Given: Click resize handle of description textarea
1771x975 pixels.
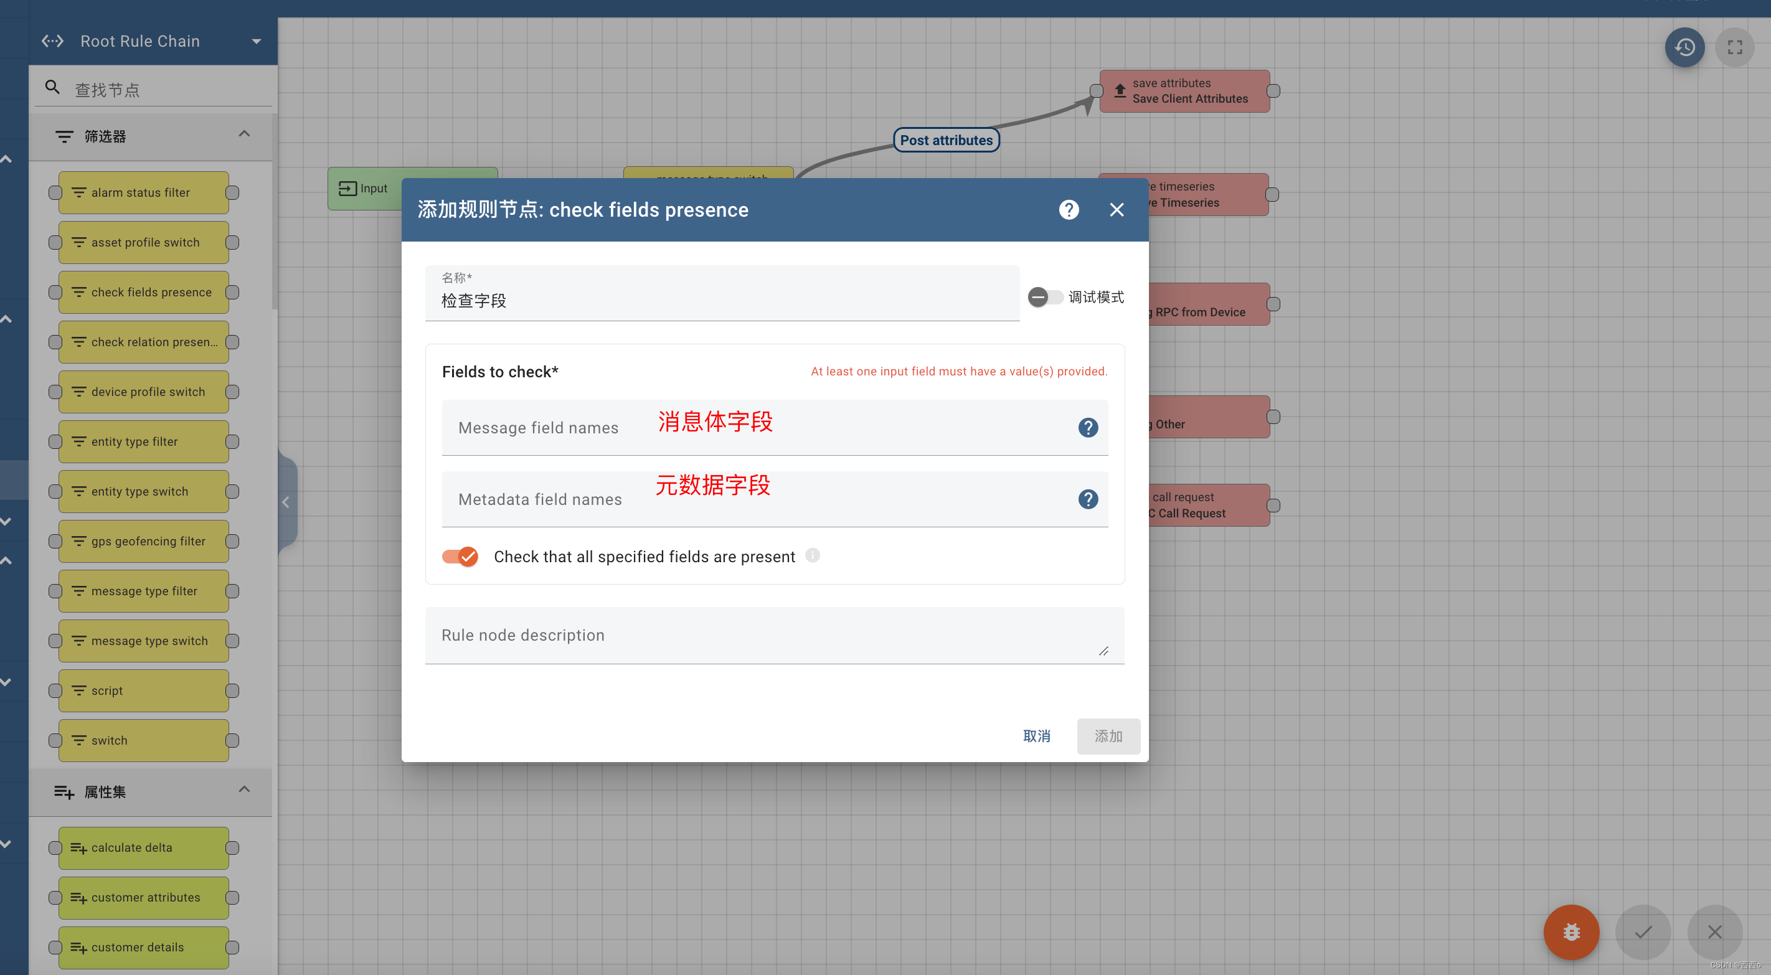Looking at the screenshot, I should point(1103,651).
